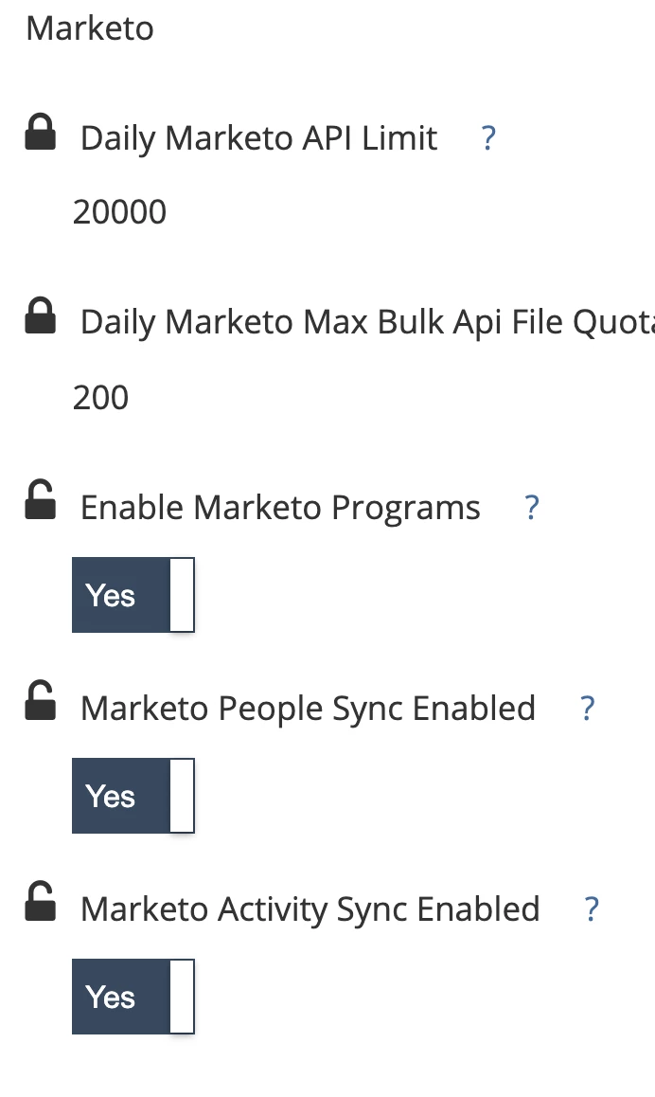Click the unlocked padlock beside Marketo People Sync Enabled
Image resolution: width=655 pixels, height=1097 pixels.
pyautogui.click(x=41, y=700)
